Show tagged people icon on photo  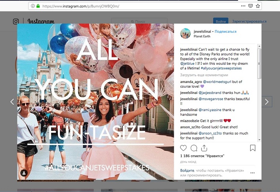24,173
